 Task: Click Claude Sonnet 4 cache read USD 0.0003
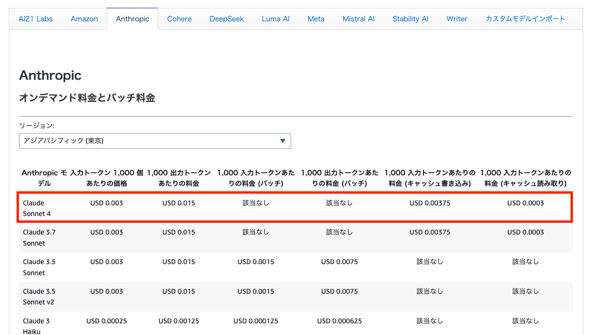coord(525,203)
